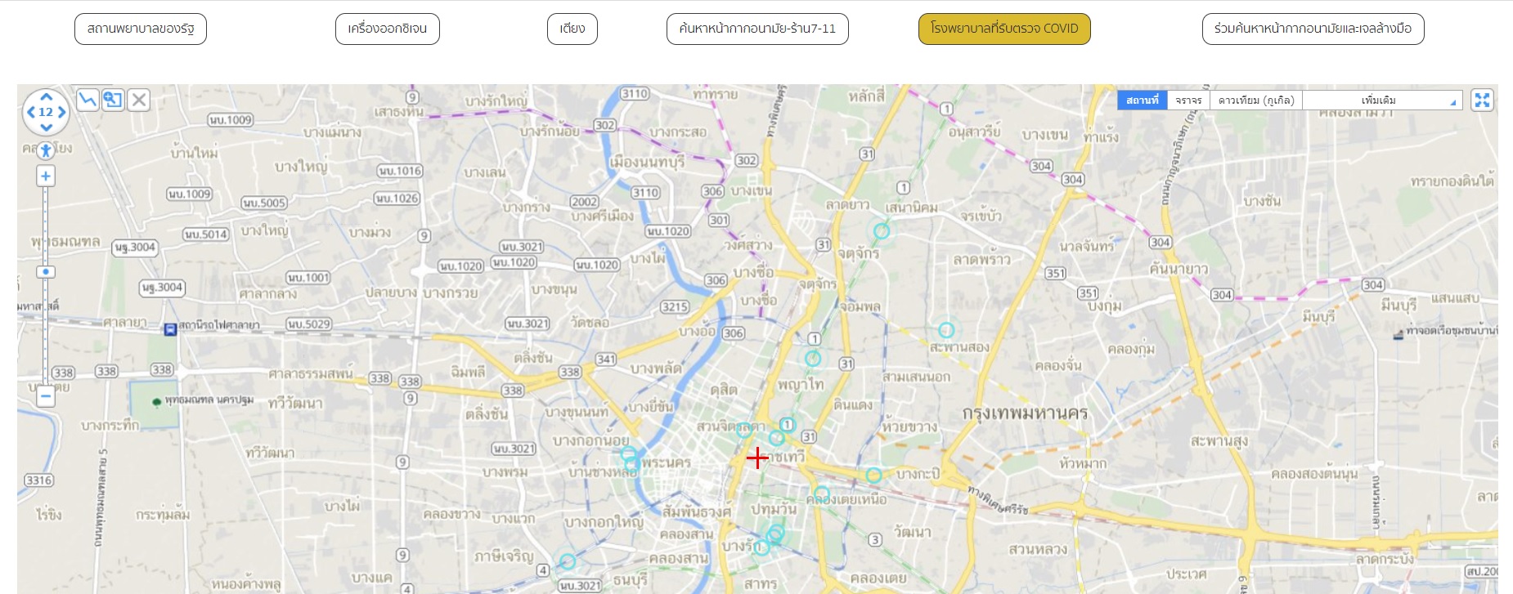This screenshot has height=594, width=1513.
Task: Pan map left with the left arrow
Action: click(30, 112)
